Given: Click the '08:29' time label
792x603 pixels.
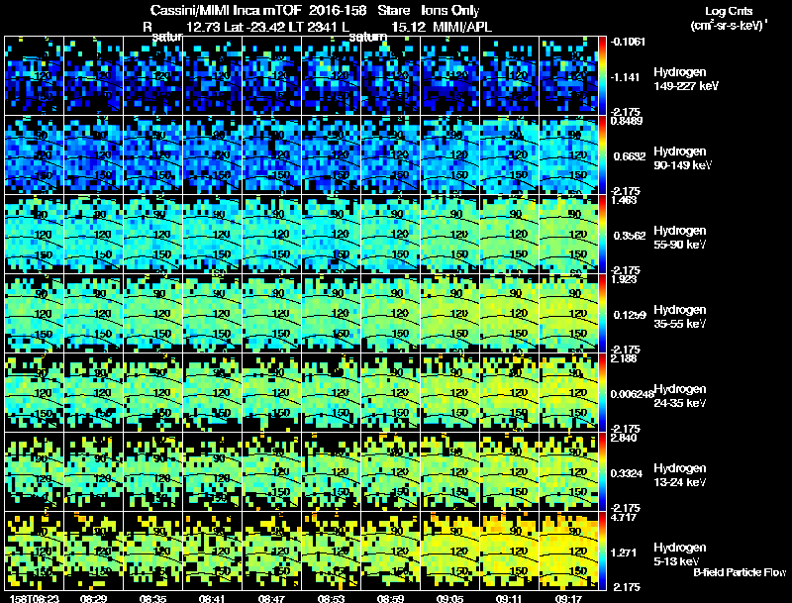Looking at the screenshot, I should coord(93,598).
